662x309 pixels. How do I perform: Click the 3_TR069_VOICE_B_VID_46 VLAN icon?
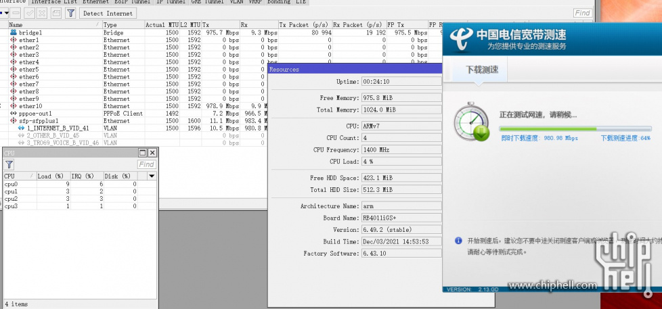[22, 143]
